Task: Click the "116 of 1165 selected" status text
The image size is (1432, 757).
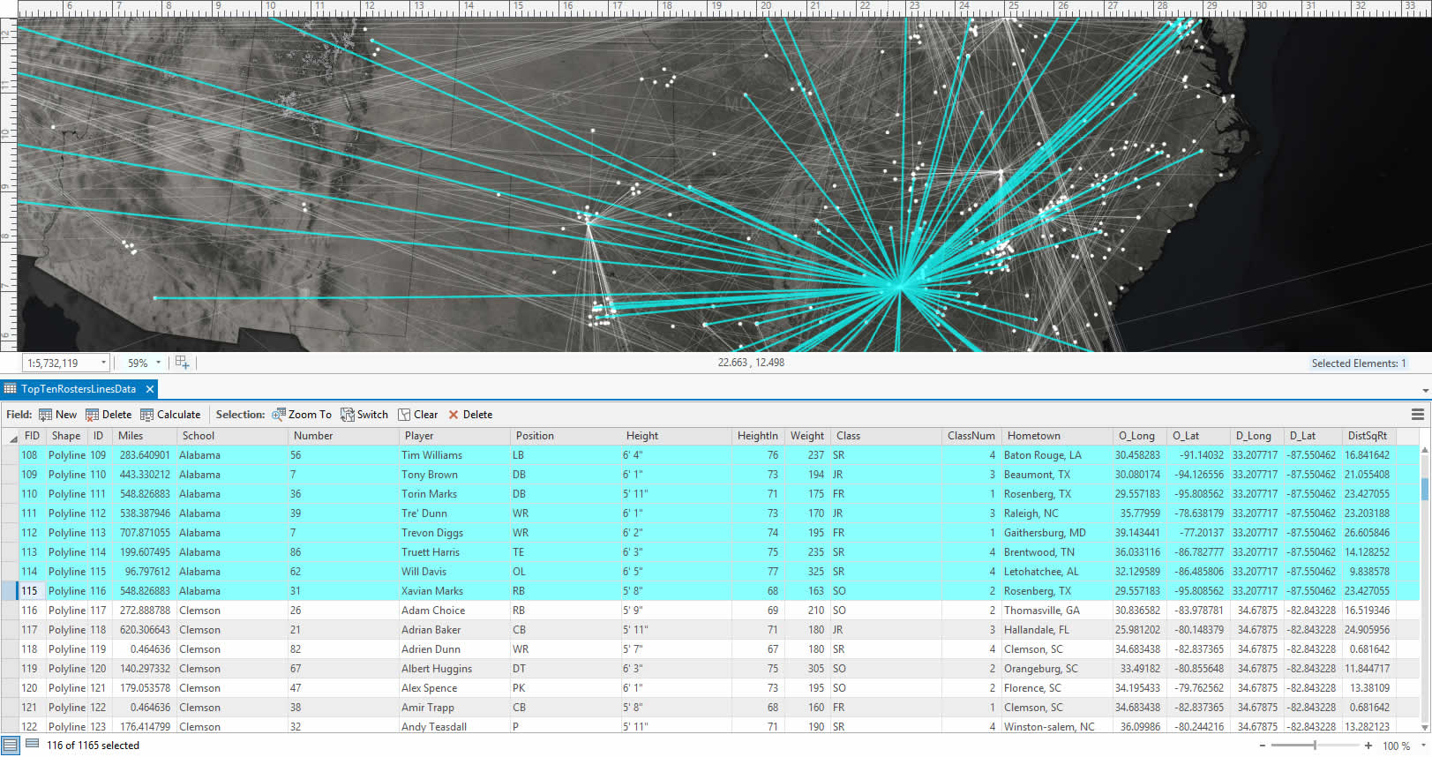Action: (94, 746)
